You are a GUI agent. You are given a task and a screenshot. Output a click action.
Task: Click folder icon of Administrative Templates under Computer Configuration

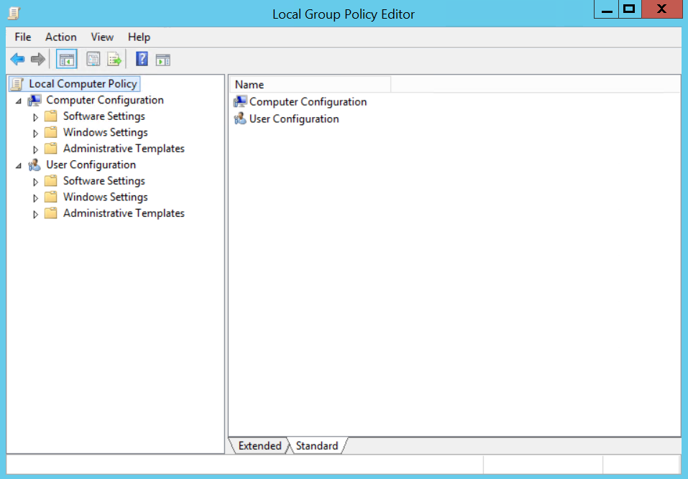click(x=51, y=149)
